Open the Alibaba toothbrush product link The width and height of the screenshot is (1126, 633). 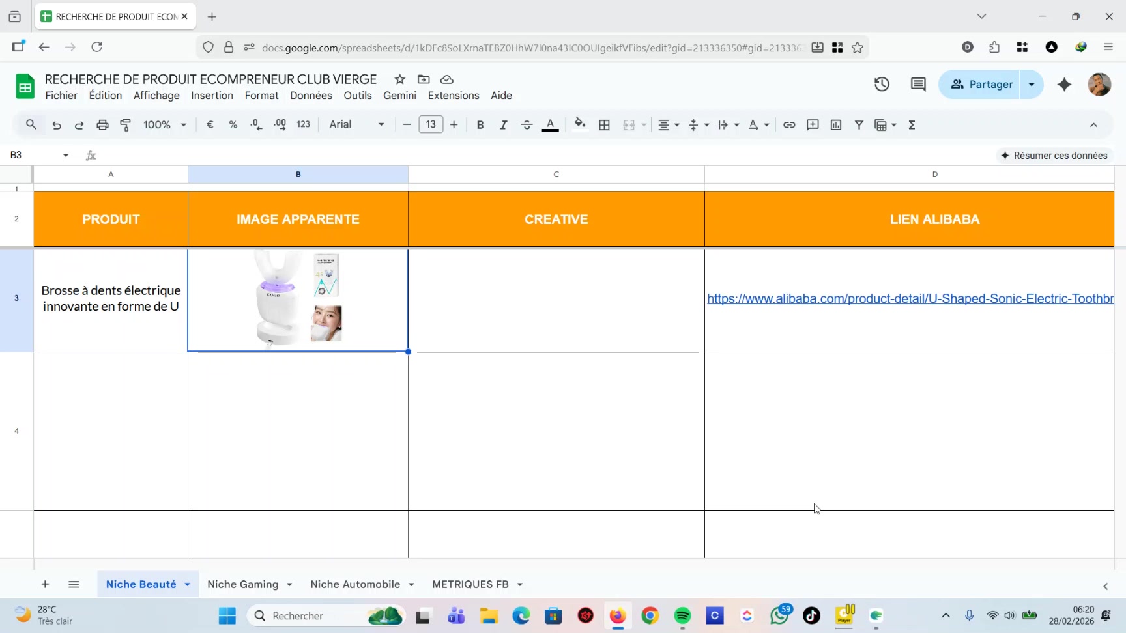pos(910,299)
